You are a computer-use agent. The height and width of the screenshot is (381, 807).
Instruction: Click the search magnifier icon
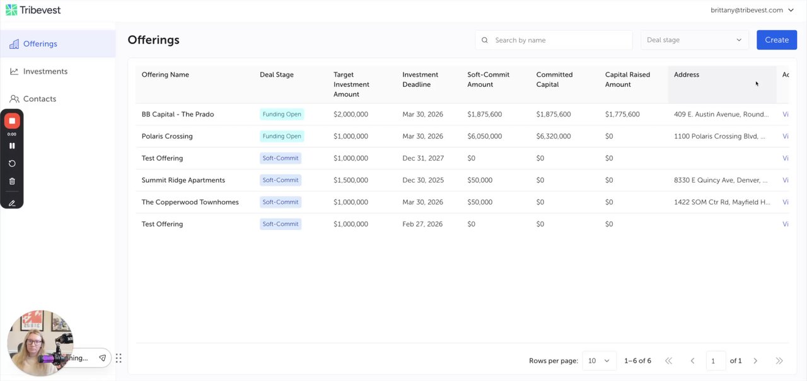point(485,40)
